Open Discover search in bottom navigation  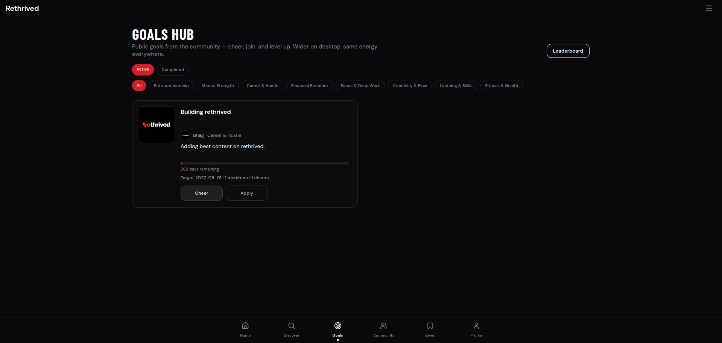(x=292, y=329)
